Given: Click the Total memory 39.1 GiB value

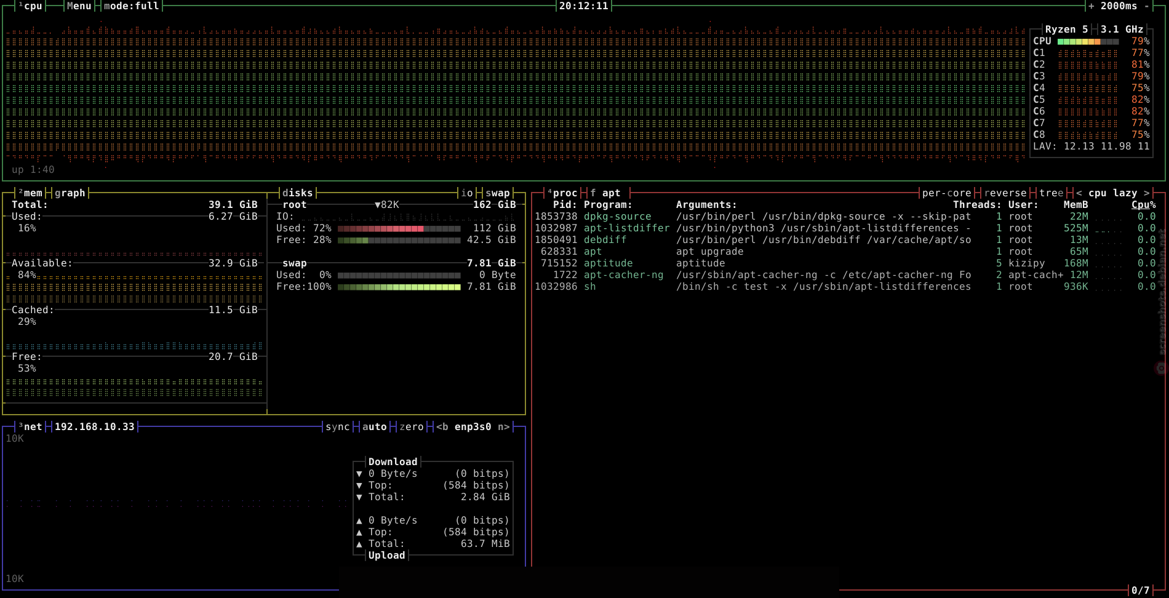Looking at the screenshot, I should pyautogui.click(x=233, y=205).
